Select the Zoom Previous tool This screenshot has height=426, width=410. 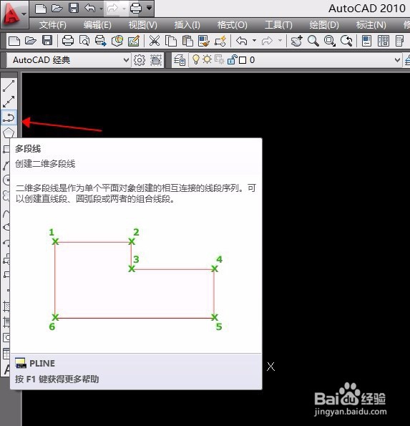pos(346,41)
